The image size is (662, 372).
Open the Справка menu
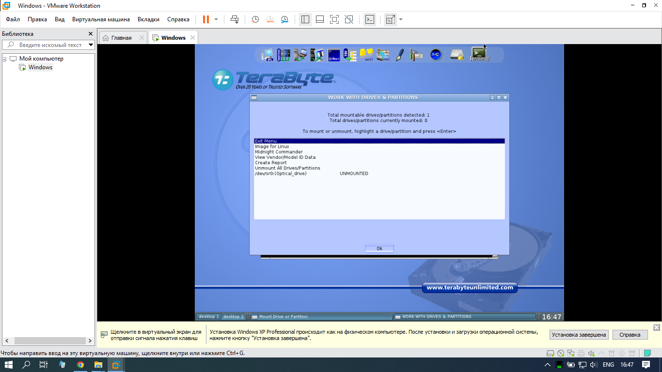click(x=178, y=19)
